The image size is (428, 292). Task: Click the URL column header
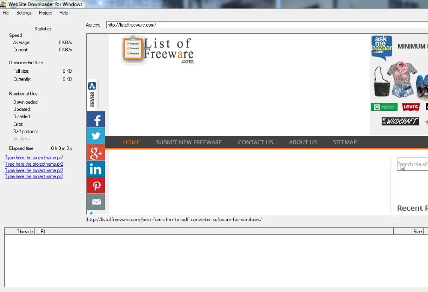(214, 231)
